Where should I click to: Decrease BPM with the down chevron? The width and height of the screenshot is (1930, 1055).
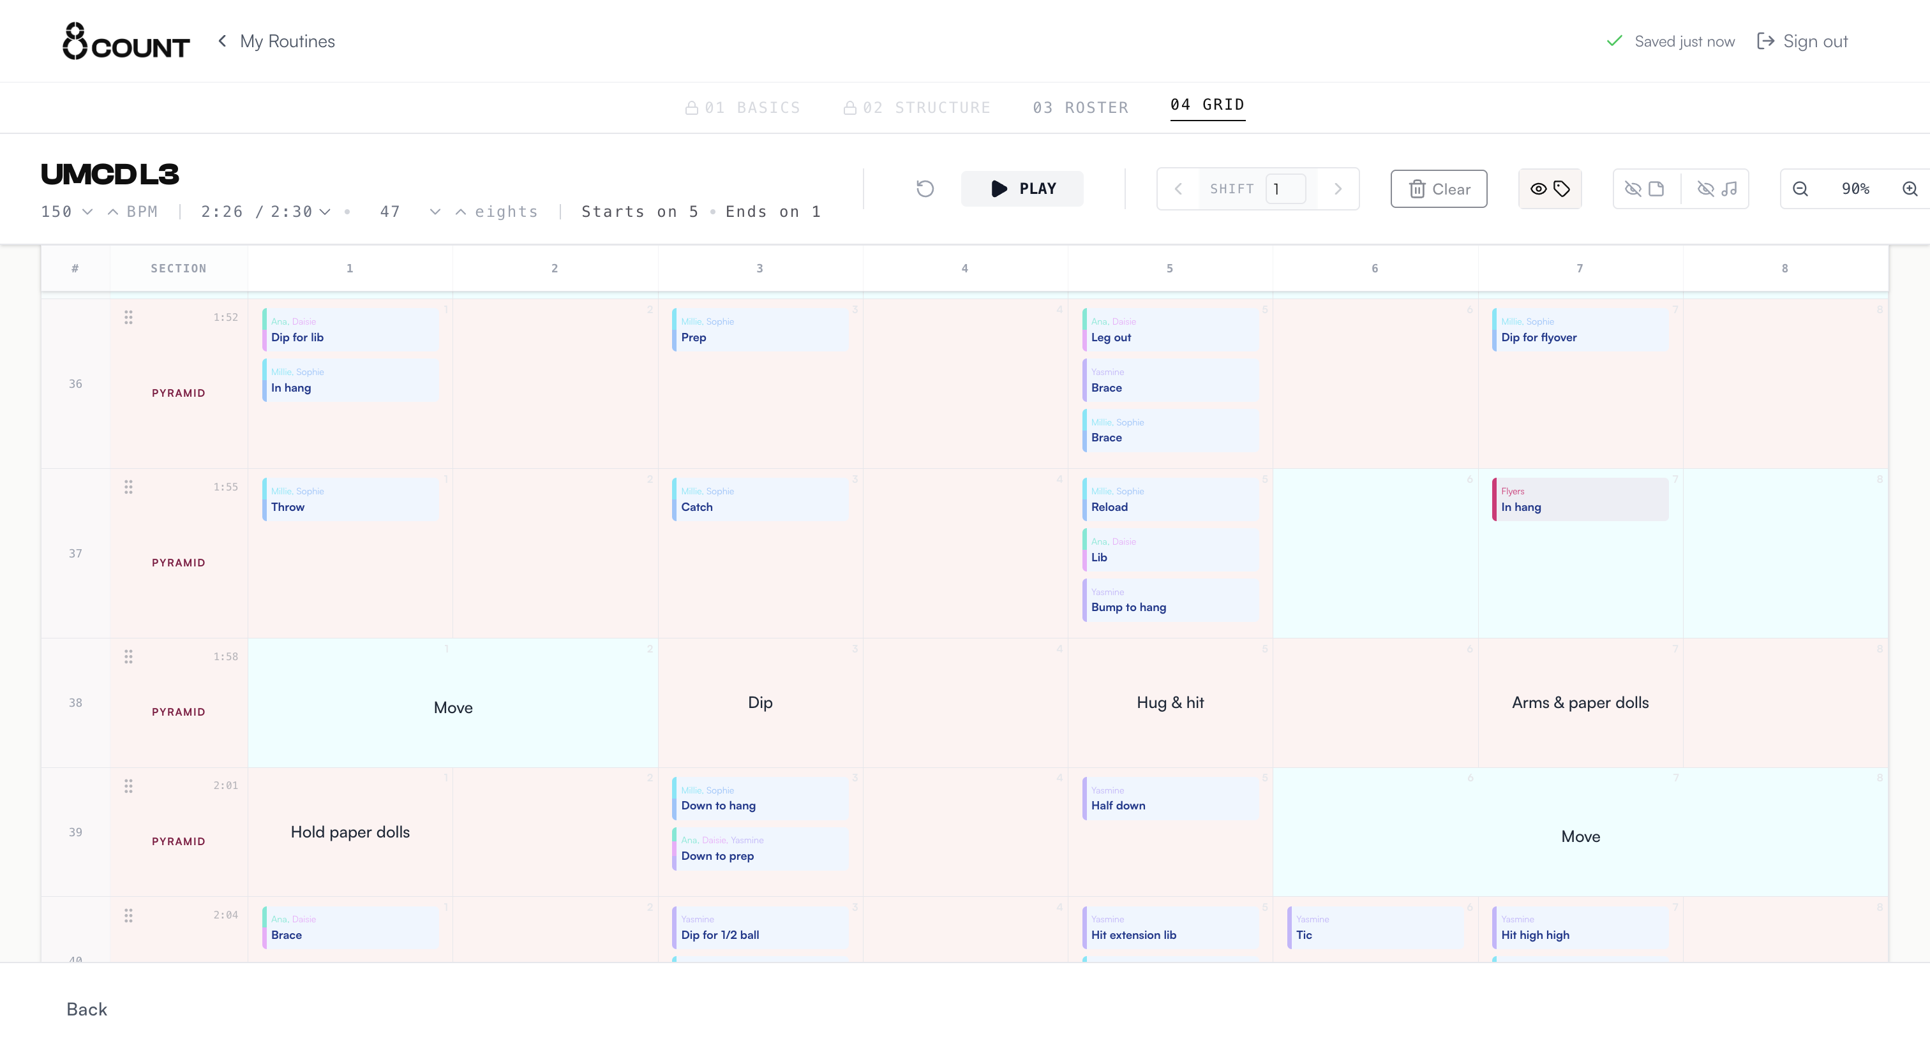pos(87,212)
